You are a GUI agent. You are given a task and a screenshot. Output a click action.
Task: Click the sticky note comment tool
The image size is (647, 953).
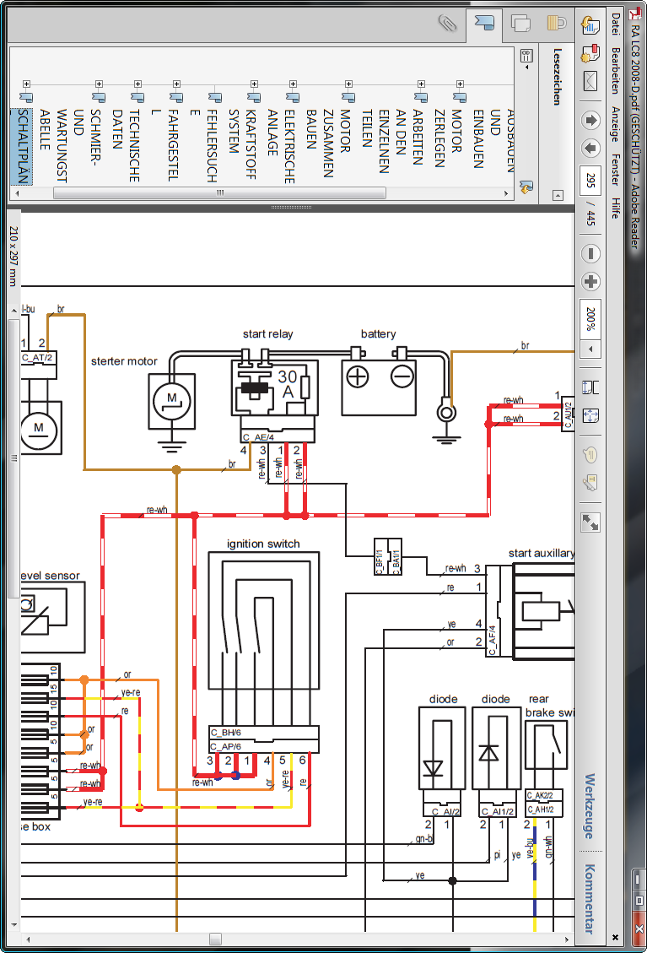590,454
